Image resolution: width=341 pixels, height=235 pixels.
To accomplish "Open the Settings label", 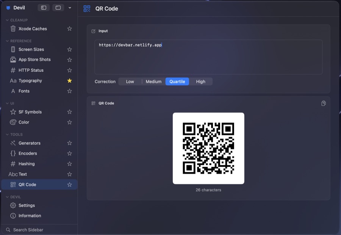I will click(27, 205).
